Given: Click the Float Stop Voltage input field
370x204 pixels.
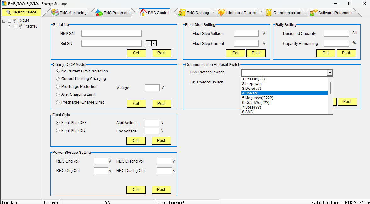Looking at the screenshot, I should (246, 34).
